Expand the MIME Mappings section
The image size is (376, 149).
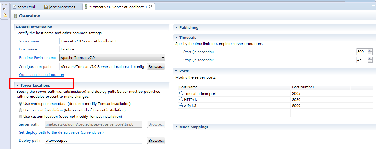pyautogui.click(x=176, y=127)
